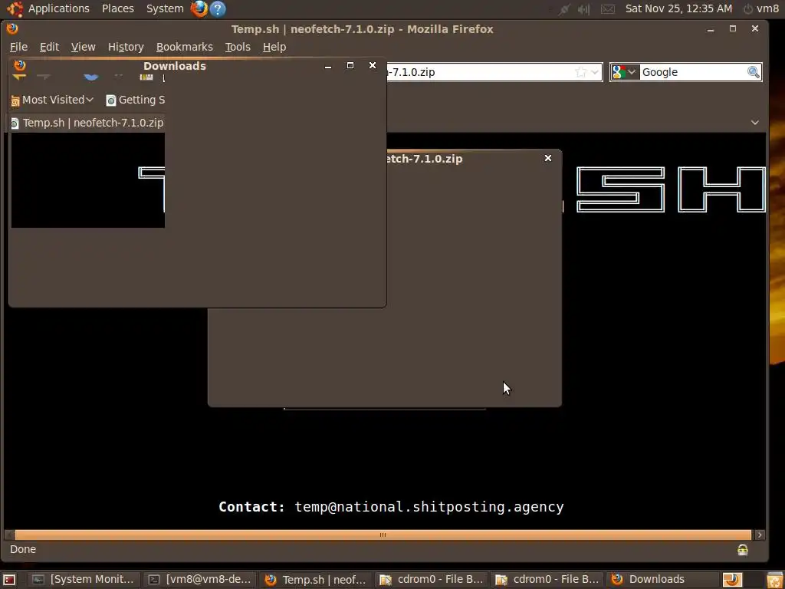Open Firefox's Edit menu
785x589 pixels.
pyautogui.click(x=49, y=47)
